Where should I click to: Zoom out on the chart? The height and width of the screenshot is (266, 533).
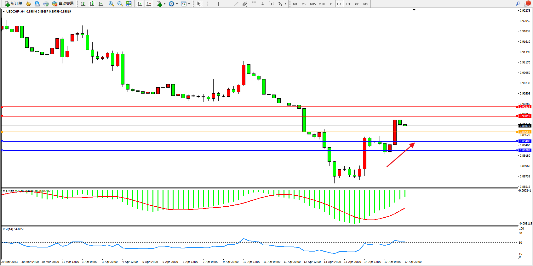[x=120, y=4]
